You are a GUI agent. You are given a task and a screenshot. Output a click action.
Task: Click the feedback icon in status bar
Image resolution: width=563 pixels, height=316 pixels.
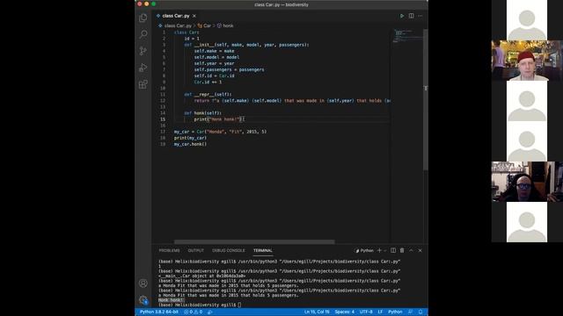coord(411,312)
